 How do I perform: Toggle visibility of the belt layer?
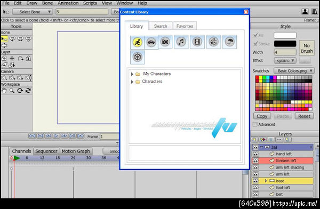255,194
